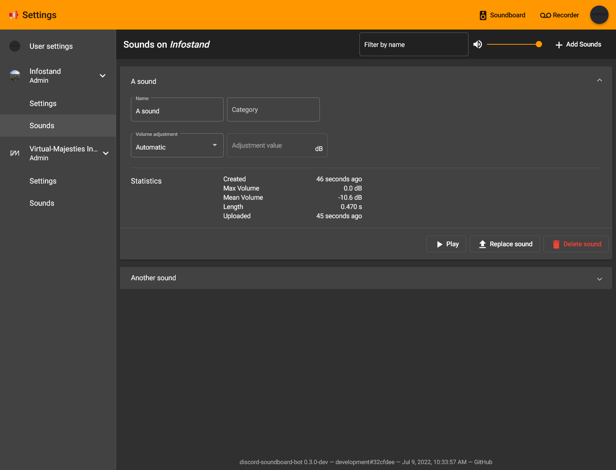This screenshot has width=616, height=470.
Task: Expand the Another sound panel
Action: [599, 278]
